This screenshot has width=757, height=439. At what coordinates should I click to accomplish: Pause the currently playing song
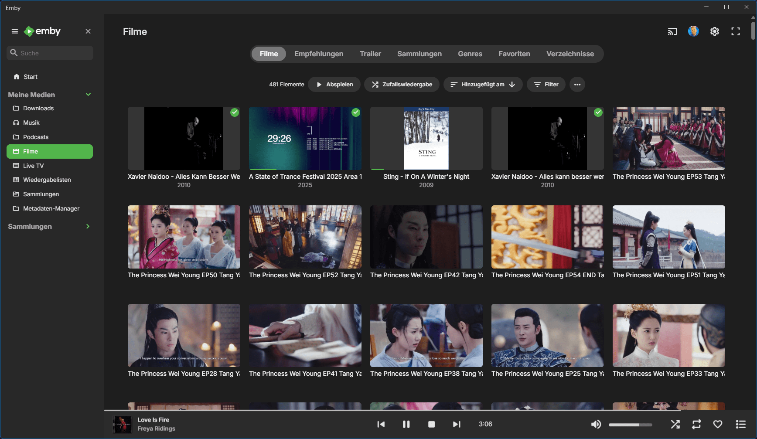point(406,424)
